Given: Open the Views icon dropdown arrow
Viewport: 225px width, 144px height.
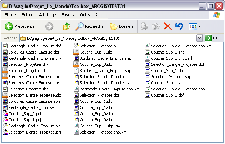Looking at the screenshot, I should coord(199,26).
